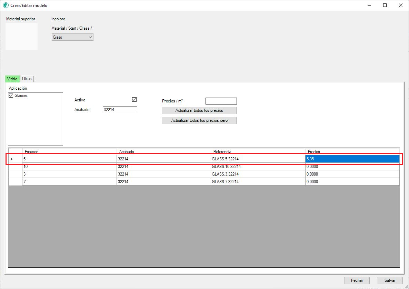This screenshot has height=289, width=409.
Task: Click Actualizar todos los precios button
Action: point(199,110)
